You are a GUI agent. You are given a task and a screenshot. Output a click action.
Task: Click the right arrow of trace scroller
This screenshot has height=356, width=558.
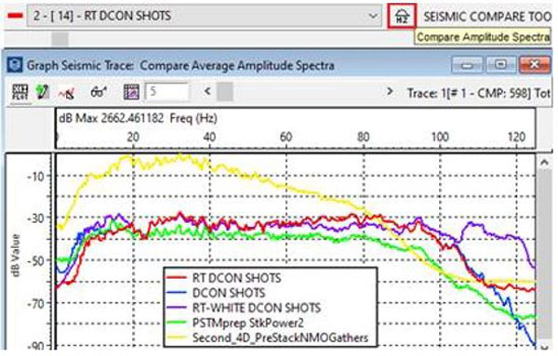coord(390,91)
